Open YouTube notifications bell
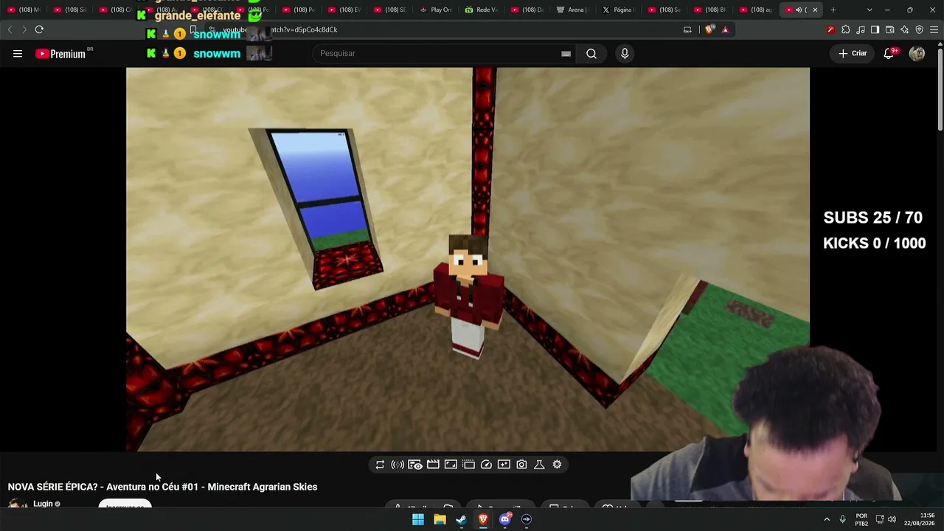 889,53
